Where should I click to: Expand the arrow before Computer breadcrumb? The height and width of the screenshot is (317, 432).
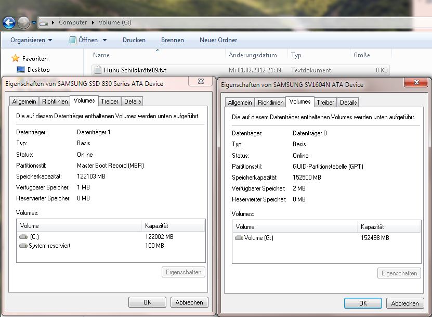(53, 22)
